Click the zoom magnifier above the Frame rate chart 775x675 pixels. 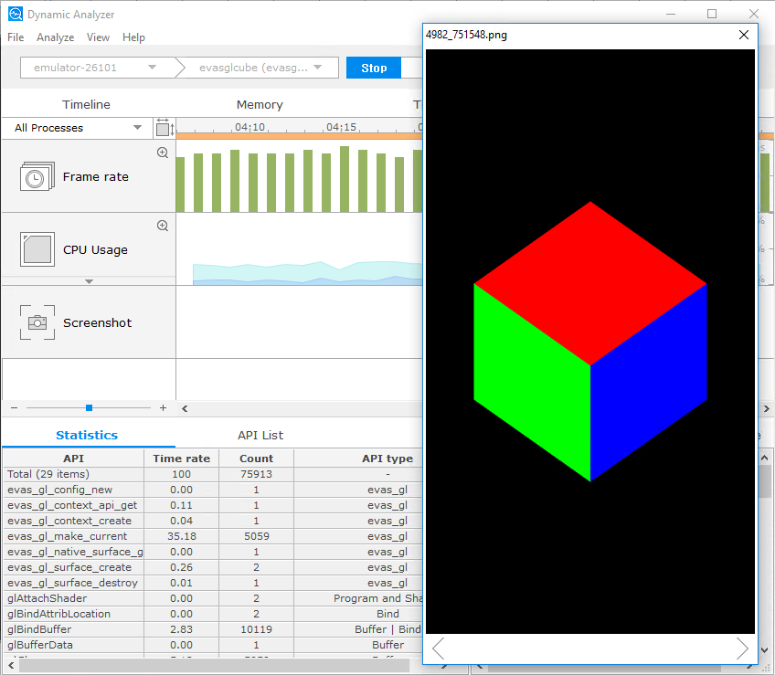point(162,153)
